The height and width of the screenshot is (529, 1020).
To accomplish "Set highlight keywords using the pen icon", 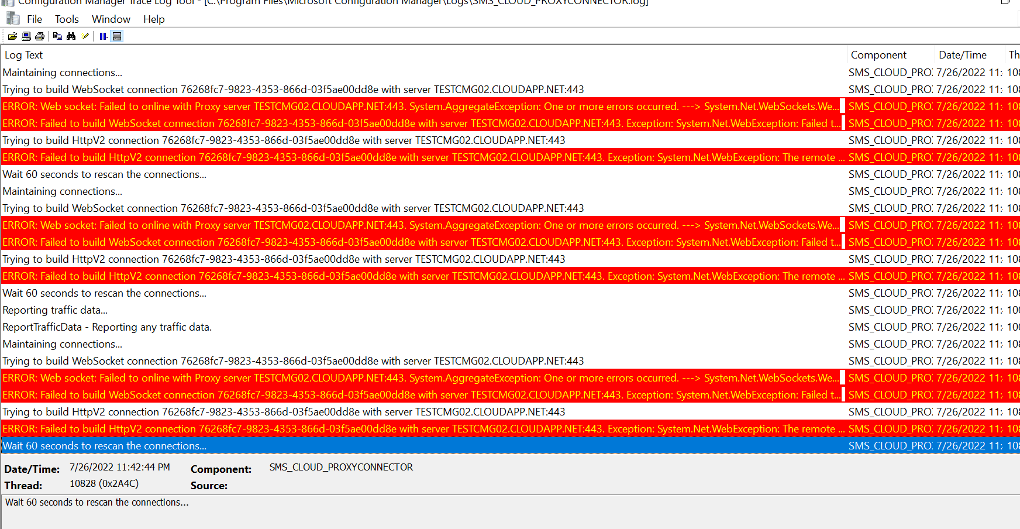I will (85, 36).
